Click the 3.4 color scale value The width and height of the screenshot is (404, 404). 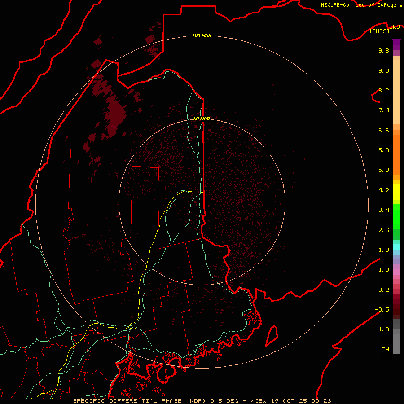click(384, 210)
